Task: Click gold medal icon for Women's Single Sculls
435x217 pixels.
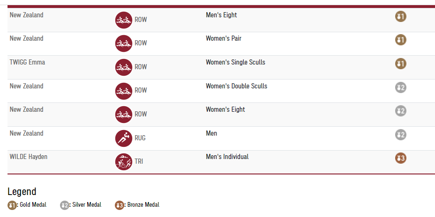Action: tap(400, 64)
